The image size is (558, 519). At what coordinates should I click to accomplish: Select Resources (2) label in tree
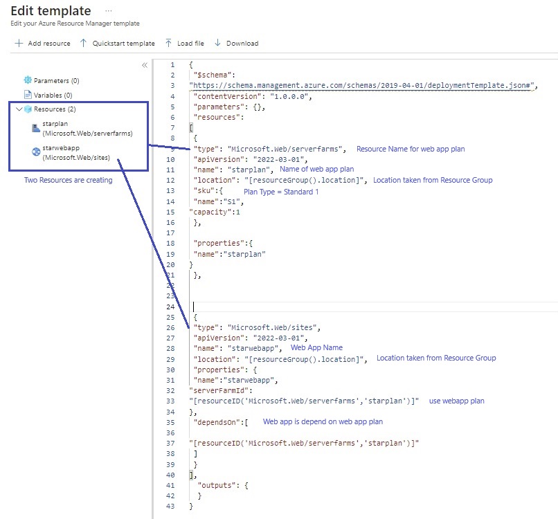click(55, 109)
